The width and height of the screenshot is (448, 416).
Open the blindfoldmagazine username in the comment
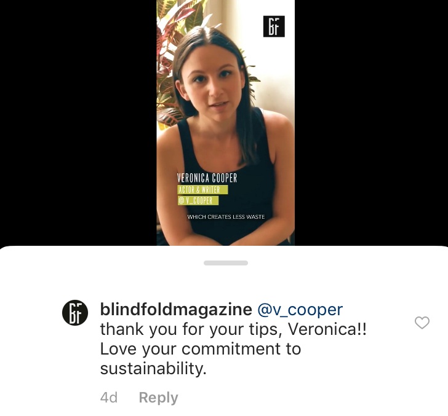click(x=176, y=309)
